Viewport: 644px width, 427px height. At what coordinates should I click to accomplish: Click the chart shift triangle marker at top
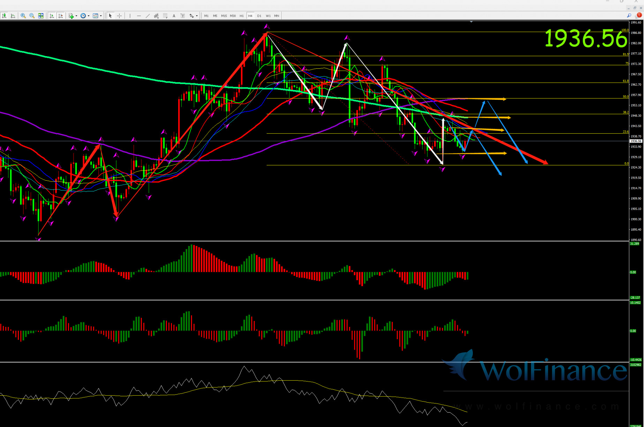pyautogui.click(x=471, y=22)
